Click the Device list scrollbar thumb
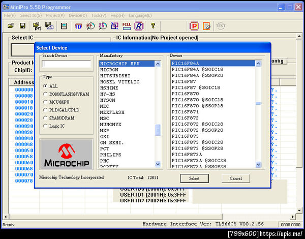 click(x=258, y=103)
